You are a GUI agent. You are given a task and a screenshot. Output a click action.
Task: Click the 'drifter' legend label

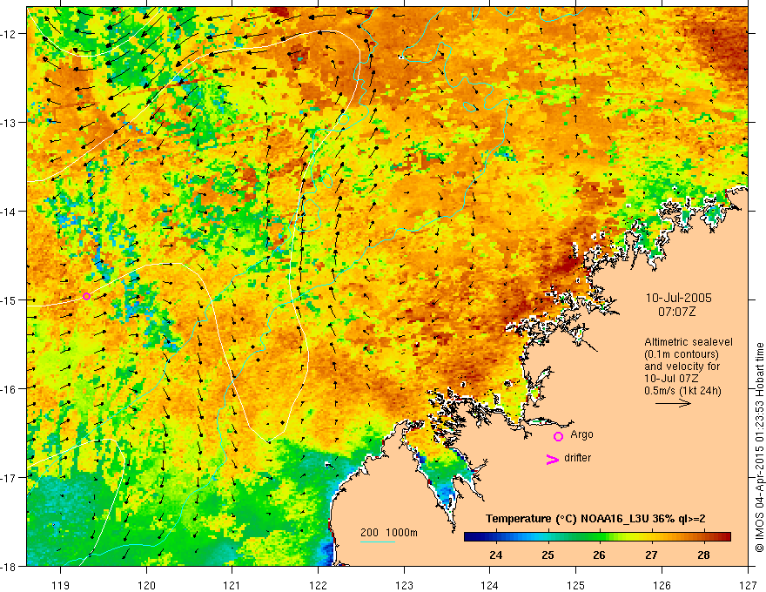[x=577, y=458]
